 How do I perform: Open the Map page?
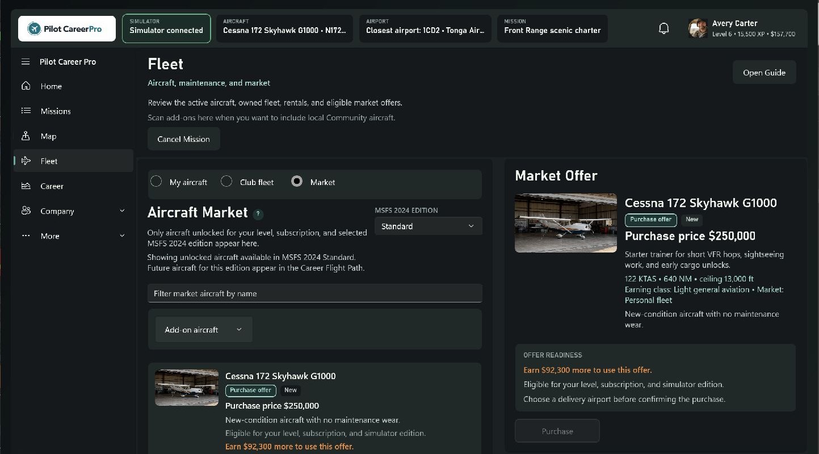[73, 136]
